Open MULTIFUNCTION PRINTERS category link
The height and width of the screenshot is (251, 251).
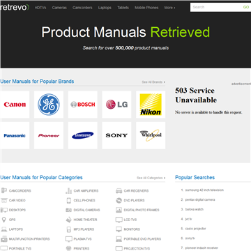coord(29,239)
